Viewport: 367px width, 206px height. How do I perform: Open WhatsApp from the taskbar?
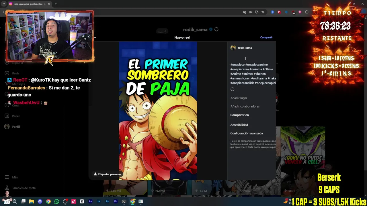point(57,201)
